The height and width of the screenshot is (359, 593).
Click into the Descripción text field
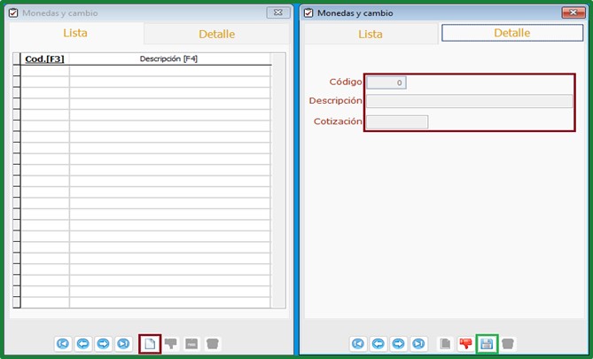click(469, 101)
